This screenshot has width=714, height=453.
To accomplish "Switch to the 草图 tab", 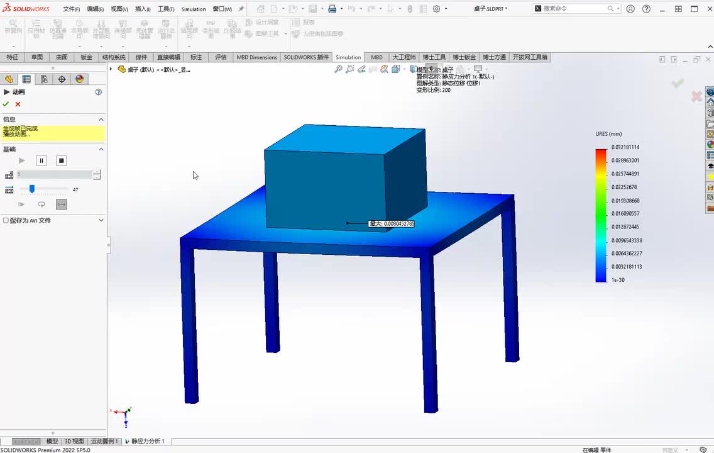I will pos(37,57).
